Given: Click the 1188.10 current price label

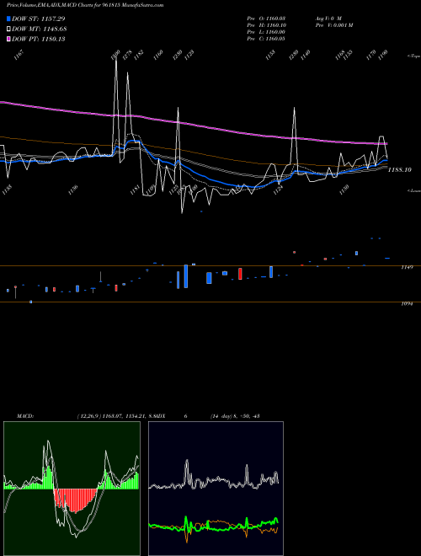Looking at the screenshot, I should tap(400, 170).
